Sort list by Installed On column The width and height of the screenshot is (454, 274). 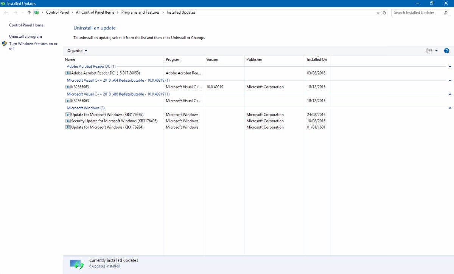(318, 60)
